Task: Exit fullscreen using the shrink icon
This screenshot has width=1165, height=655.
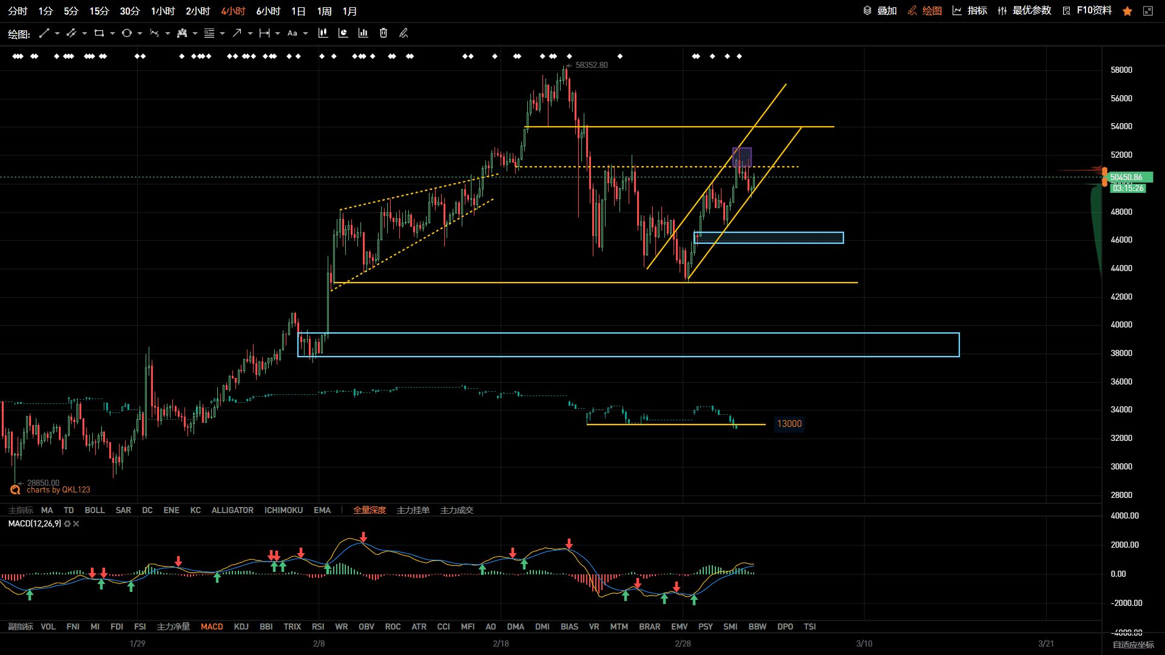Action: [x=1148, y=11]
